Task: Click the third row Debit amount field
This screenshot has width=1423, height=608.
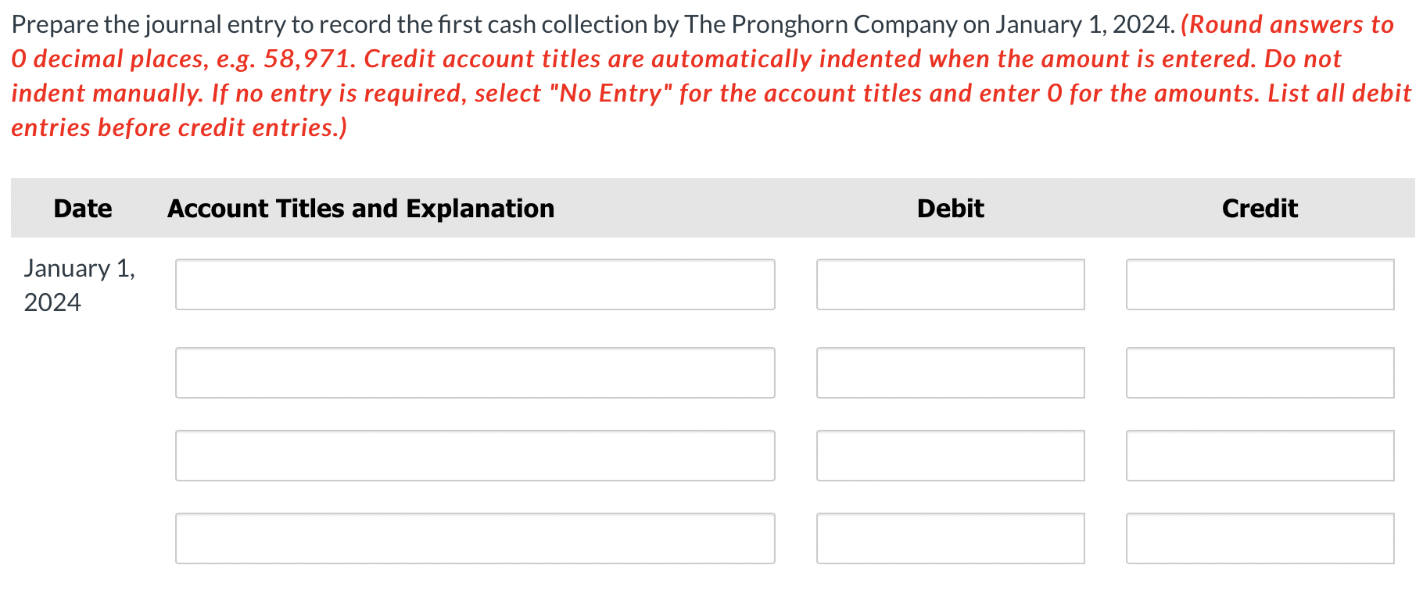Action: tap(950, 456)
